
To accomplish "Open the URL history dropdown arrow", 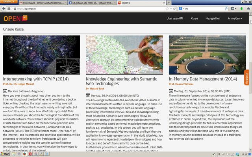I will pyautogui.click(x=171, y=9).
